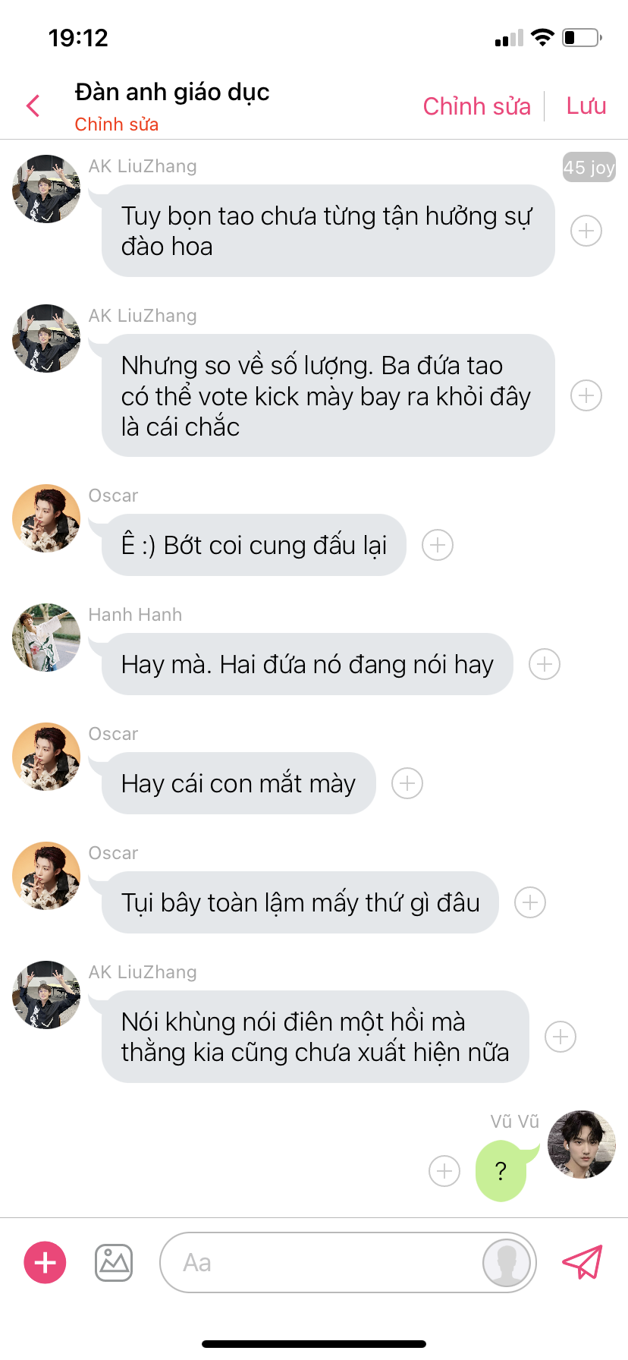Screen dimensions: 628x1360
Task: Select the green "?" message bubble
Action: coord(500,1171)
